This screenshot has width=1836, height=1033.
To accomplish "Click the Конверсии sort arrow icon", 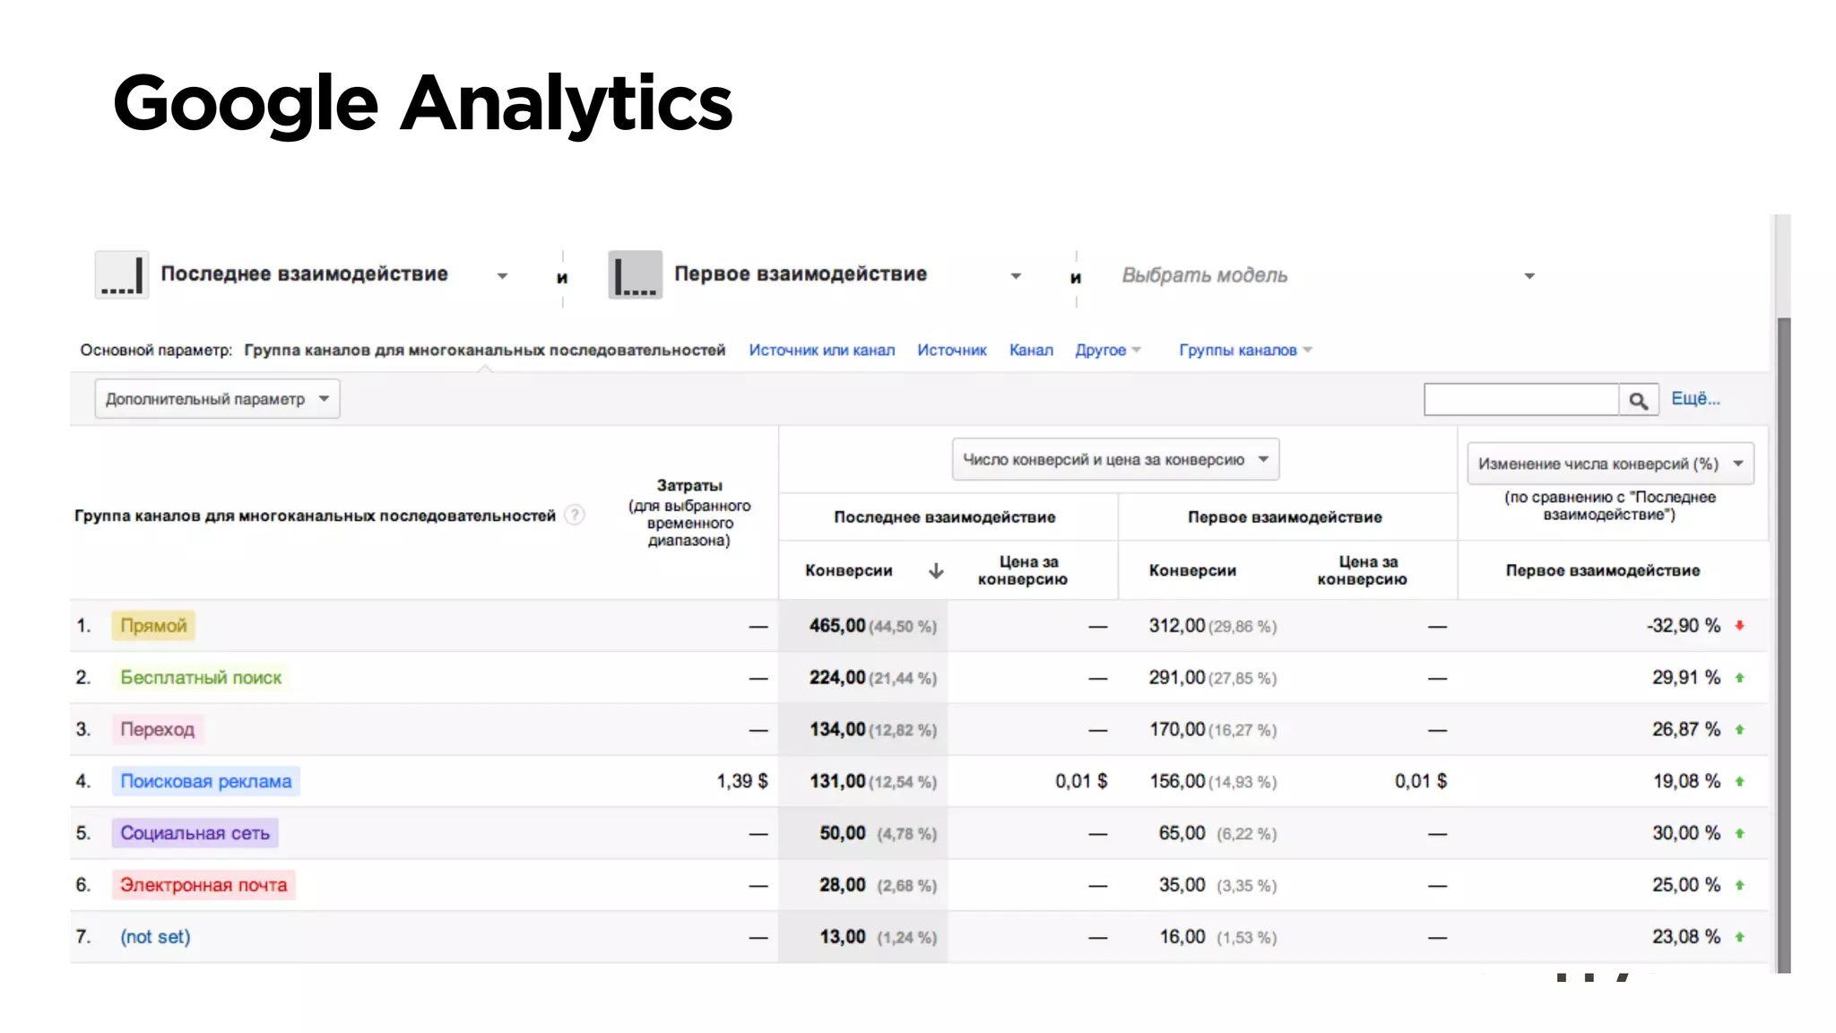I will [936, 570].
